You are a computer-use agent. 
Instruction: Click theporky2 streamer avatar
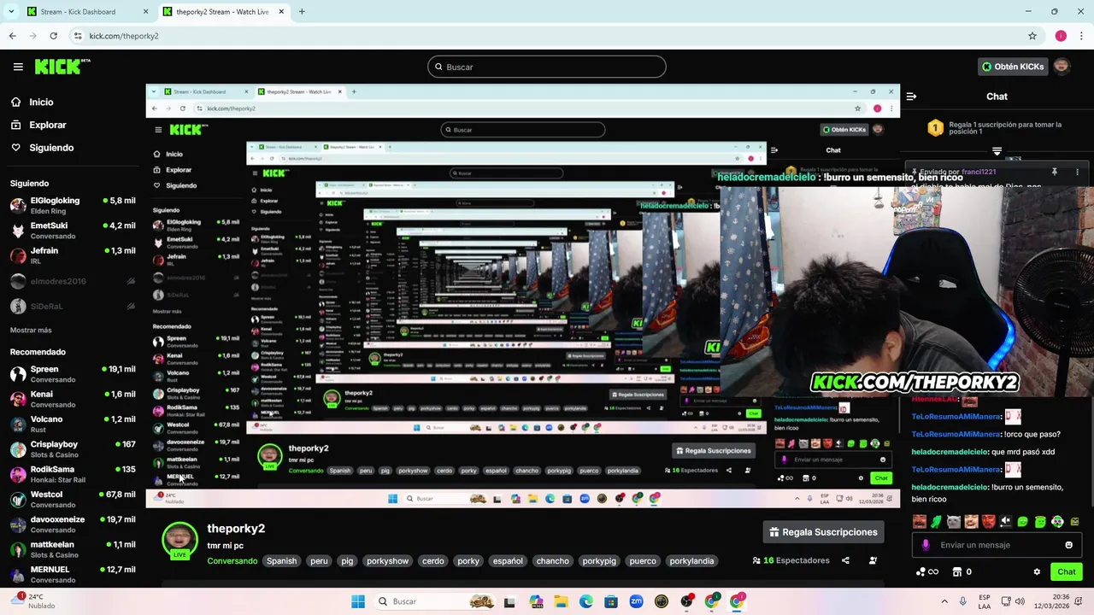pyautogui.click(x=179, y=539)
